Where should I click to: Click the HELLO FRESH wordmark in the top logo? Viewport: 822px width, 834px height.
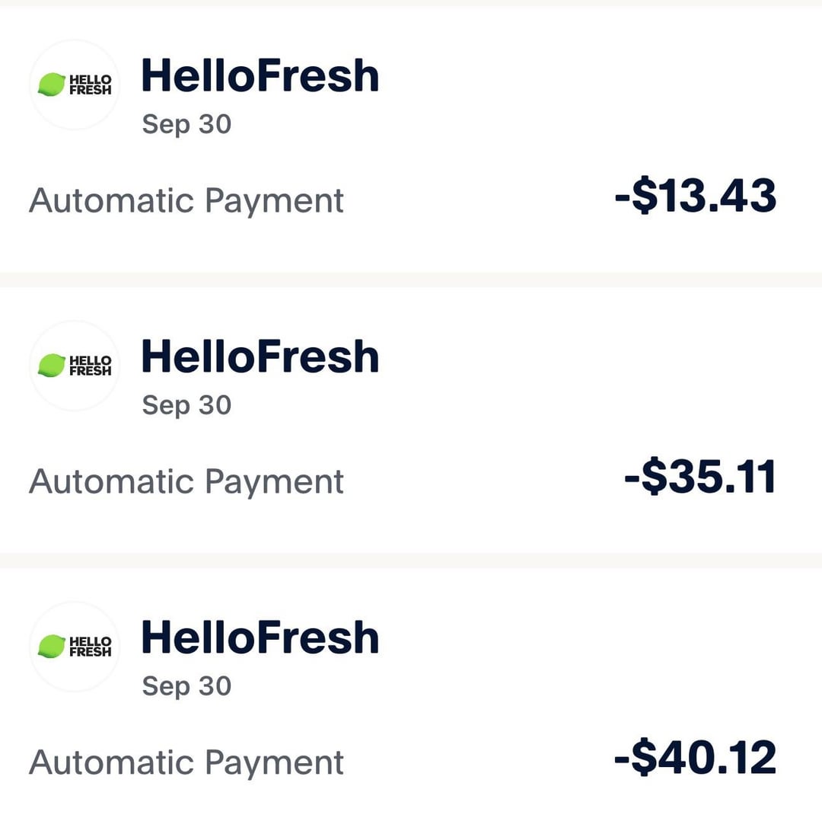point(90,85)
